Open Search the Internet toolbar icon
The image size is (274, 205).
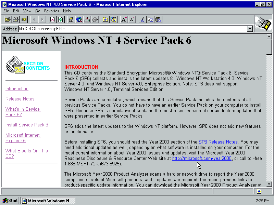[x=79, y=19]
